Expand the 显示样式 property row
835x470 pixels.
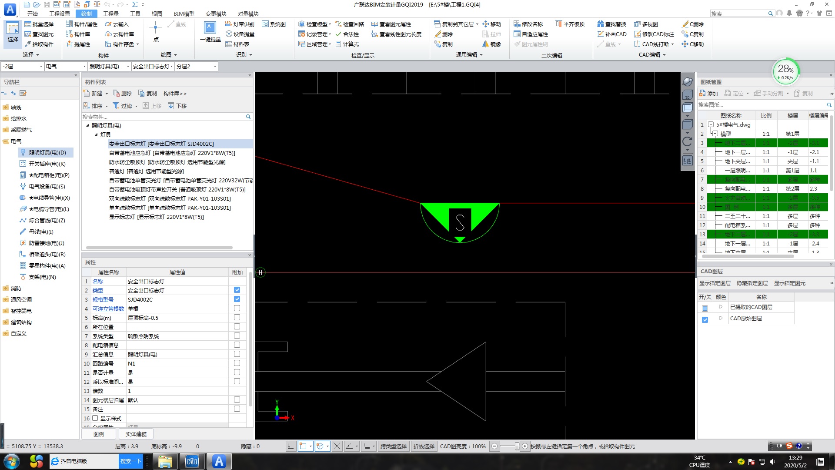[95, 418]
